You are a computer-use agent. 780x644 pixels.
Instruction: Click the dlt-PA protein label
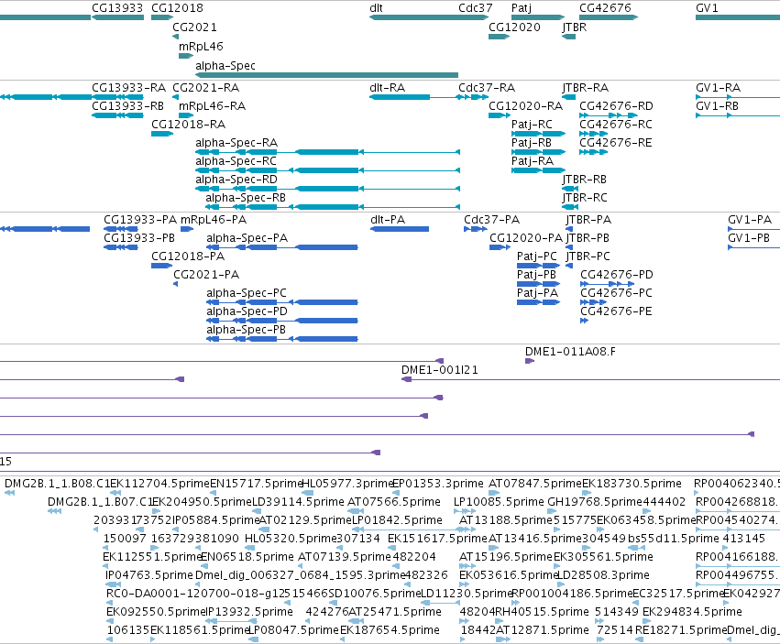point(388,220)
